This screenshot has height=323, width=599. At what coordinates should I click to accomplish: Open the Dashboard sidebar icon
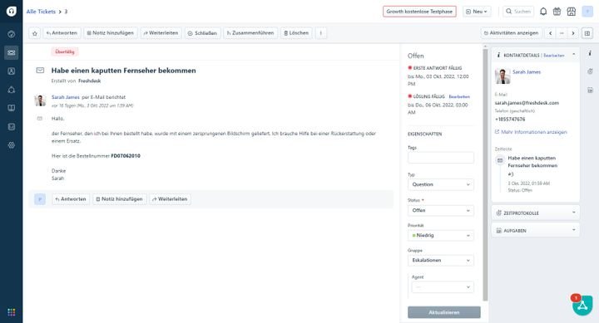(12, 34)
